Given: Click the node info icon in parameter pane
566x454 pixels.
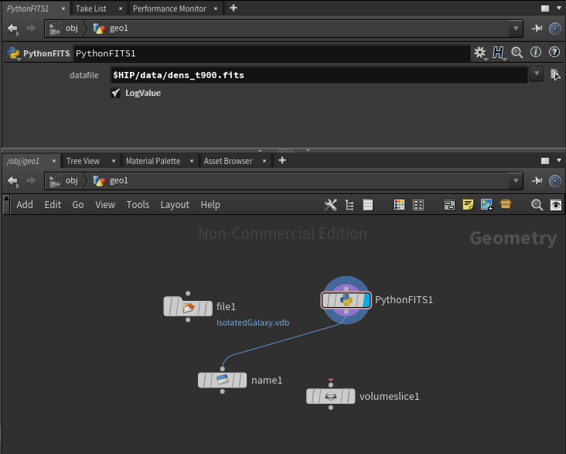Looking at the screenshot, I should [x=536, y=53].
